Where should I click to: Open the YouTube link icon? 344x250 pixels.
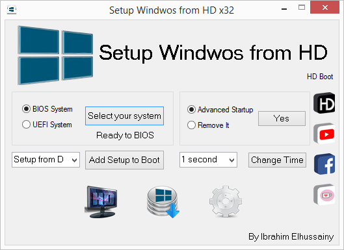(x=324, y=133)
